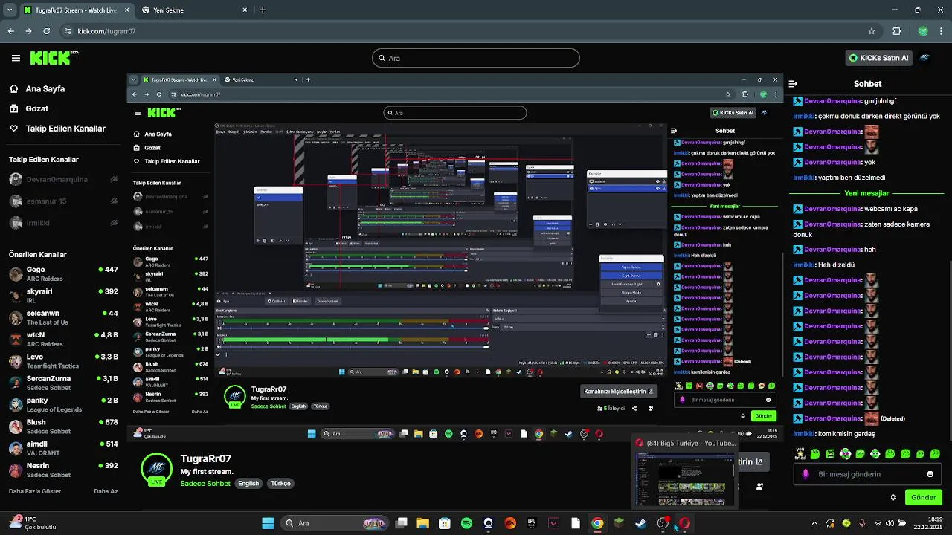Open OBS Studio from taskbar
Image resolution: width=952 pixels, height=535 pixels.
click(x=663, y=523)
